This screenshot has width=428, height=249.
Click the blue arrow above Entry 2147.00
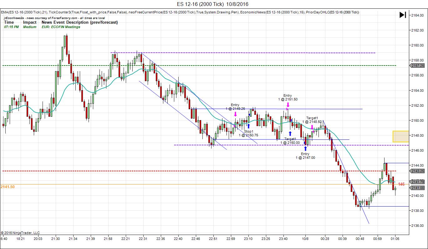tap(305, 149)
